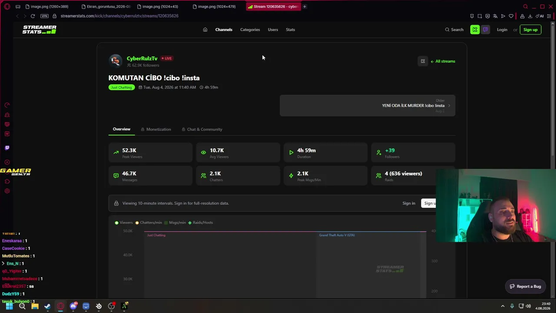Click the heart bookmark icon in toolbar
Image resolution: width=556 pixels, height=313 pixels.
coord(511,16)
